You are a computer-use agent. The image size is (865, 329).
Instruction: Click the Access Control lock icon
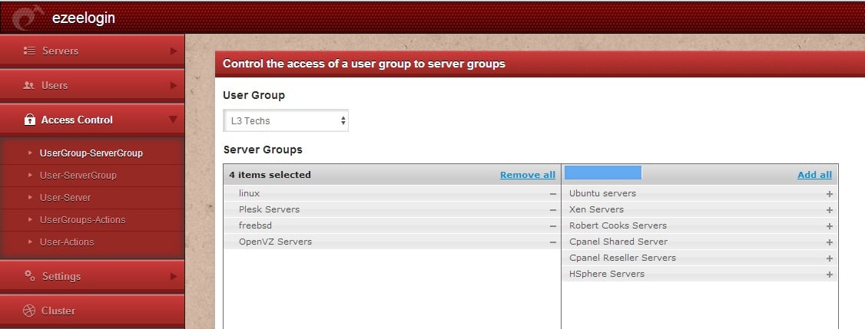[x=30, y=120]
